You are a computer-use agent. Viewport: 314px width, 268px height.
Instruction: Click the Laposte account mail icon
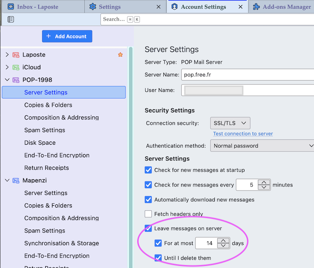pyautogui.click(x=16, y=55)
